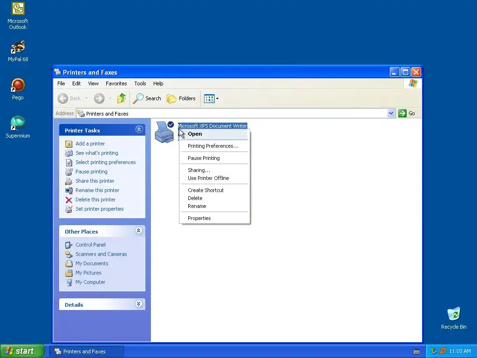Click Set printer properties link
The height and width of the screenshot is (358, 477).
[100, 209]
